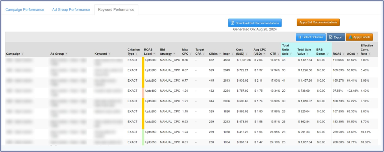Click the help icon beside CTR header
This screenshot has height=152, width=384.
(x=279, y=54)
